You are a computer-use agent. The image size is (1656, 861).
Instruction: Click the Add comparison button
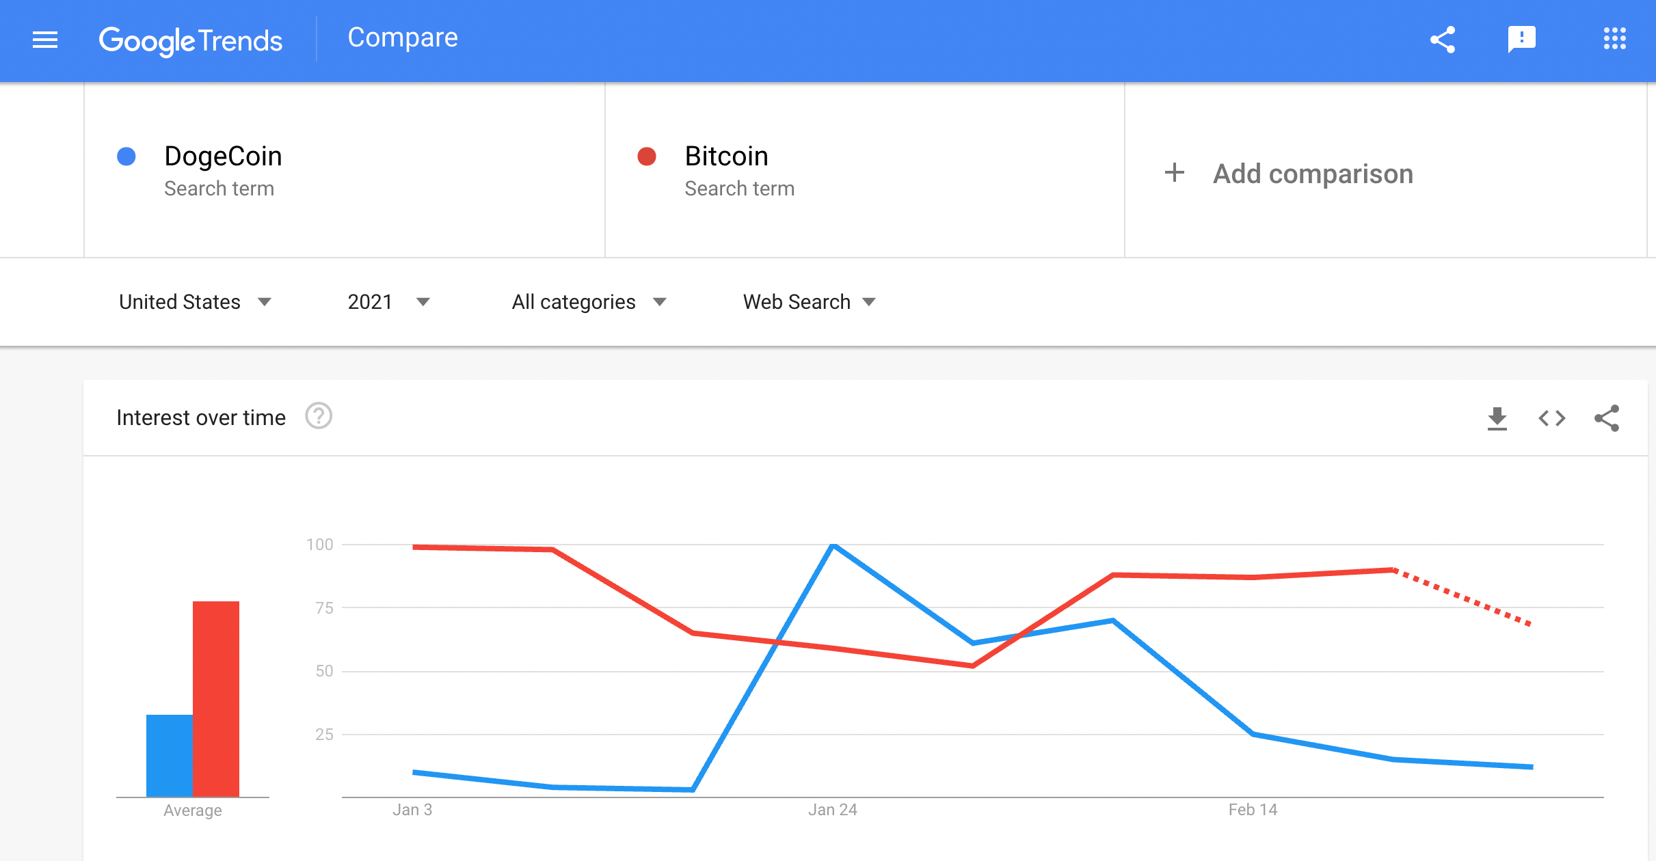(x=1313, y=174)
